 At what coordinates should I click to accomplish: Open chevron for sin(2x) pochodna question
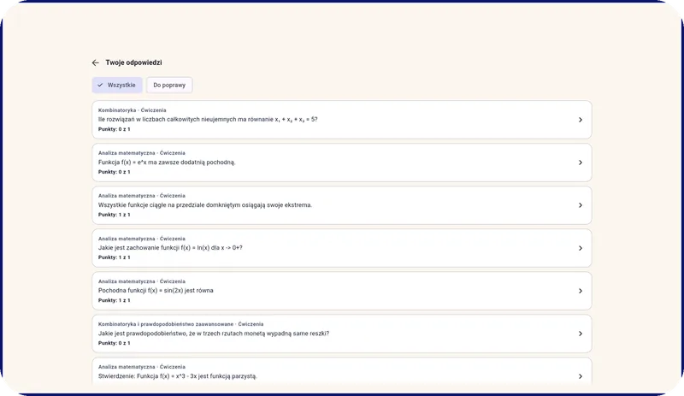(x=581, y=291)
